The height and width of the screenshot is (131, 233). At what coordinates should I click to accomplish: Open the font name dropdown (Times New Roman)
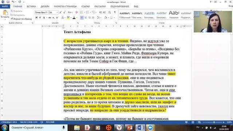pos(48,12)
